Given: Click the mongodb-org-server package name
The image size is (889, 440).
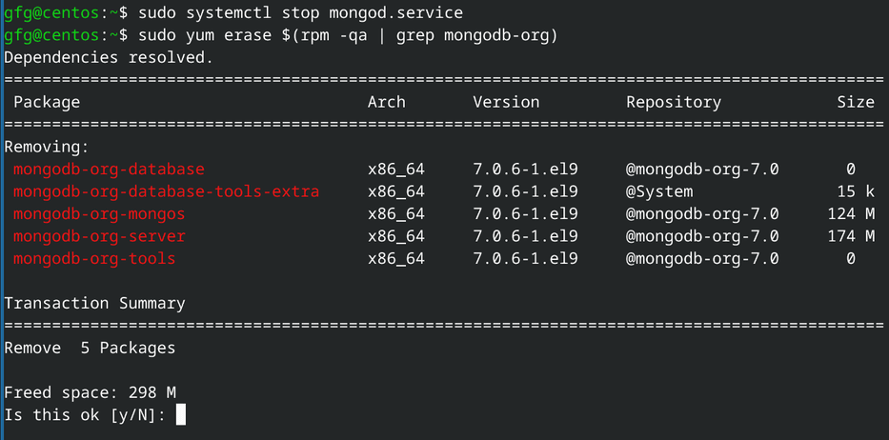Looking at the screenshot, I should coord(99,236).
